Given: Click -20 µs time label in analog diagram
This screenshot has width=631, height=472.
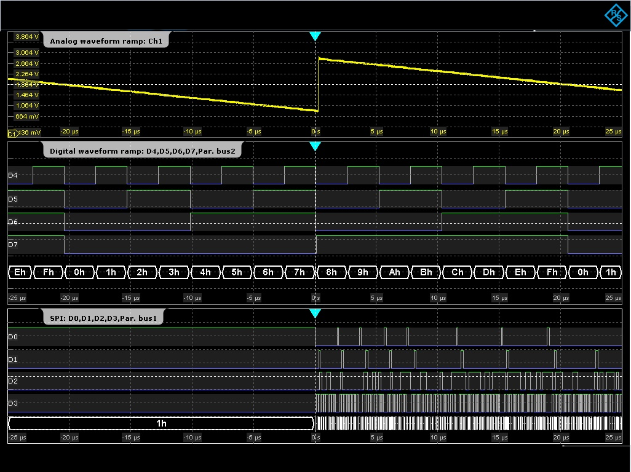Looking at the screenshot, I should pyautogui.click(x=69, y=132).
